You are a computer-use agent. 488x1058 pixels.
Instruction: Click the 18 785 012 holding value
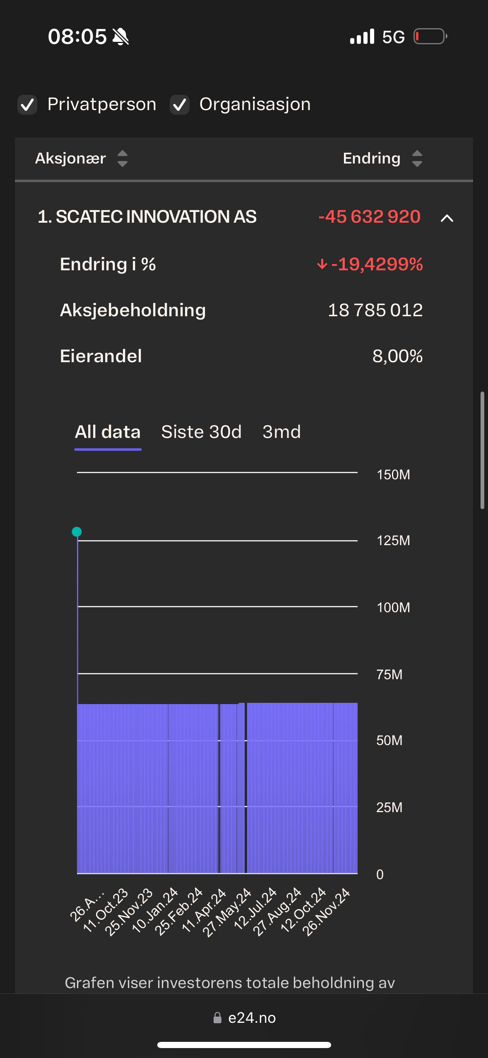(x=375, y=310)
